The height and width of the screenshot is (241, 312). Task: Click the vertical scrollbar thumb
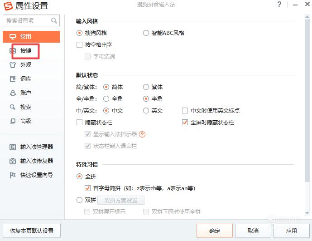pos(307,100)
